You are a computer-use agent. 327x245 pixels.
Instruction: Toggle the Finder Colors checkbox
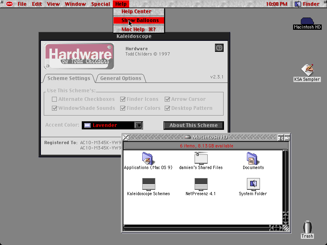pyautogui.click(x=123, y=108)
